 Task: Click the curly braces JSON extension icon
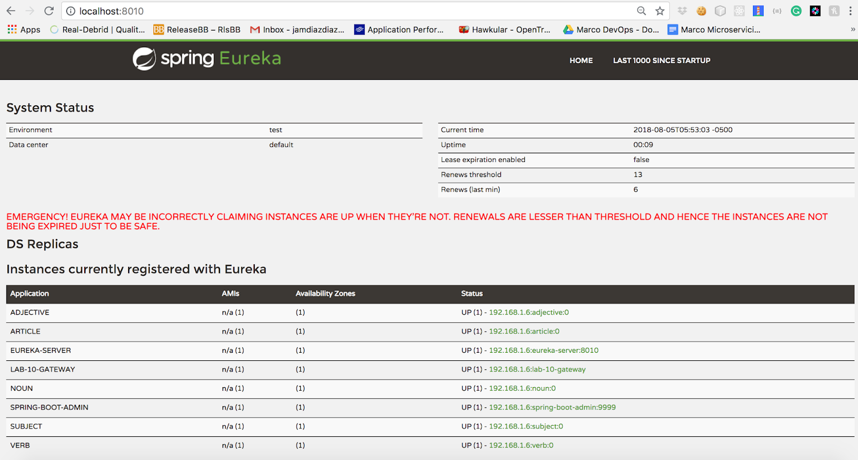[777, 11]
